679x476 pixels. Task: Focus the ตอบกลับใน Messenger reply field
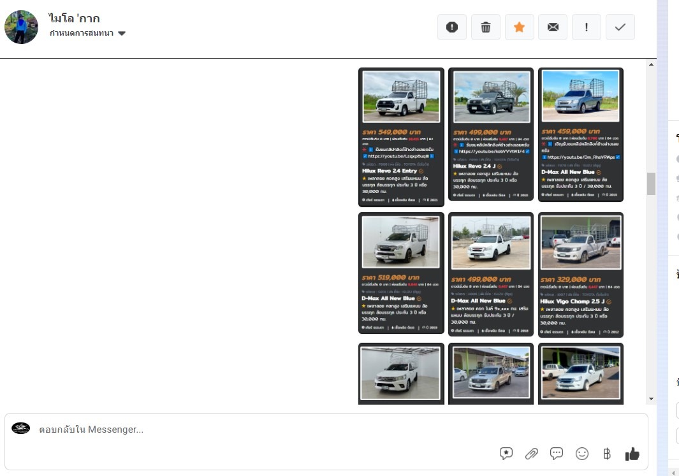[x=255, y=429]
